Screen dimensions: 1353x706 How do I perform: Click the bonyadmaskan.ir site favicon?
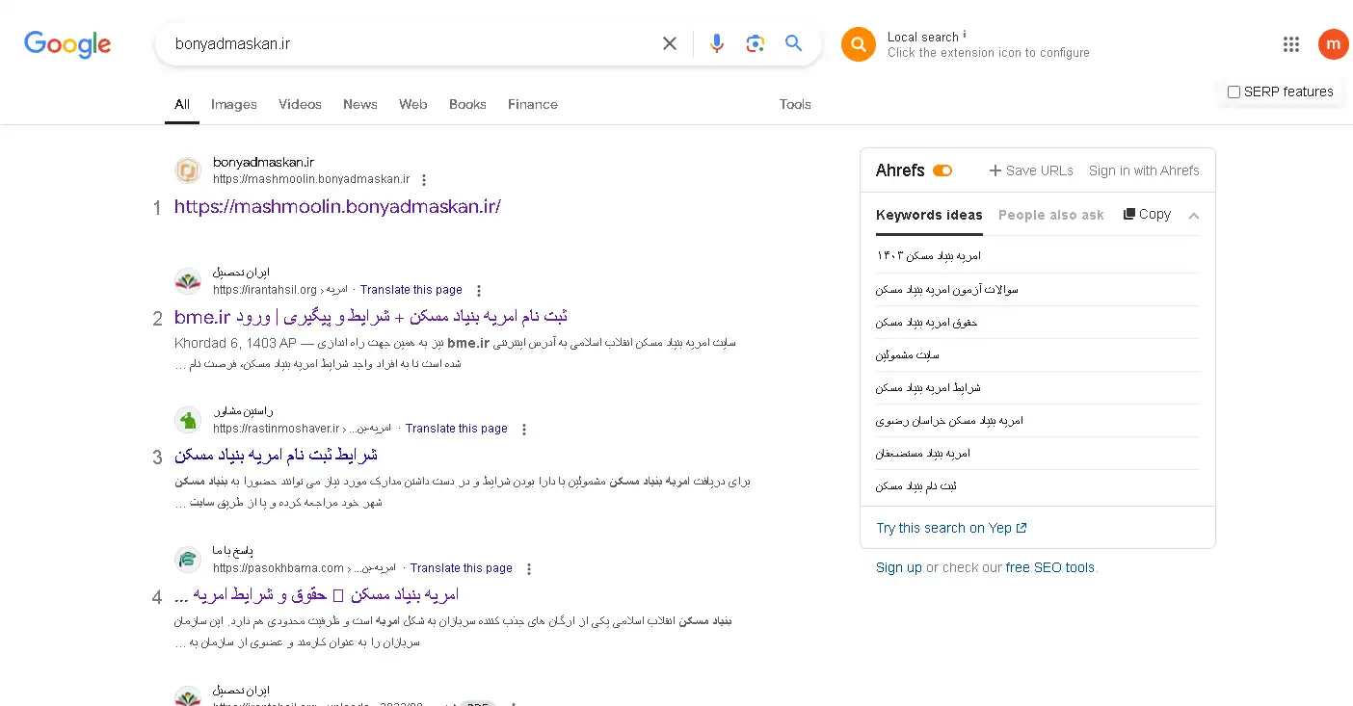188,170
